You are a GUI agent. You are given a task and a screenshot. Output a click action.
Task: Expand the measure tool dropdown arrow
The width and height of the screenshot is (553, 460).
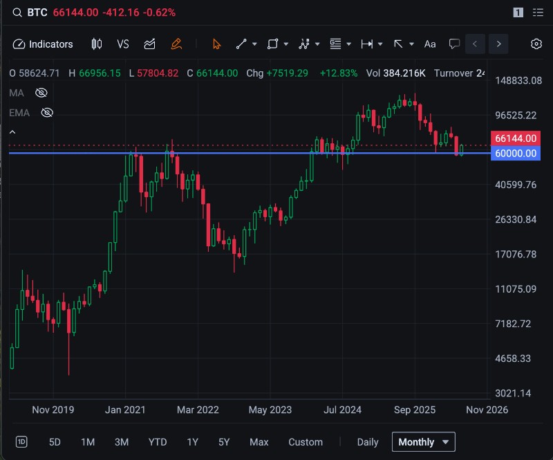(x=379, y=44)
